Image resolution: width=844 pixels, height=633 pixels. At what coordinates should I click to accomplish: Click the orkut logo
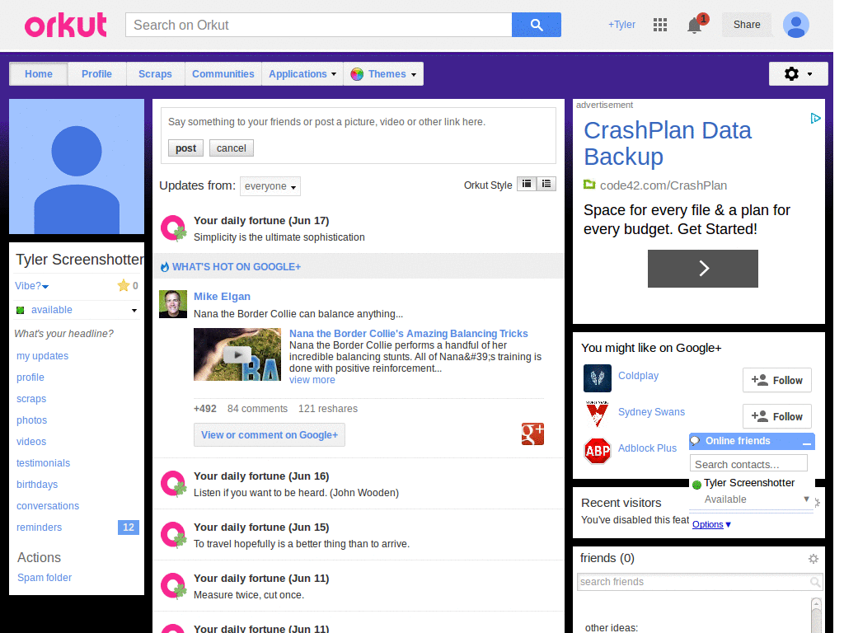click(x=66, y=25)
